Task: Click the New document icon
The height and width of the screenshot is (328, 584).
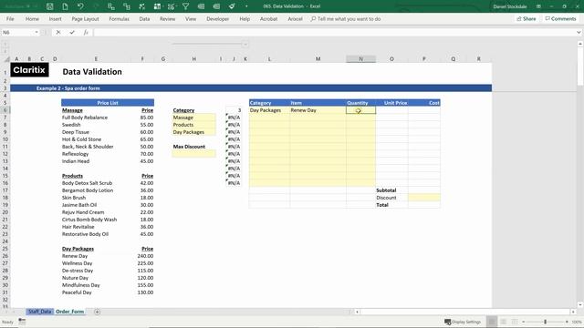Action: pyautogui.click(x=65, y=6)
